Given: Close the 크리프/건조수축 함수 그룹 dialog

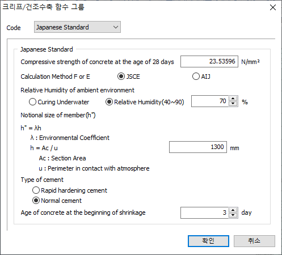Looking at the screenshot, I should 273,7.
